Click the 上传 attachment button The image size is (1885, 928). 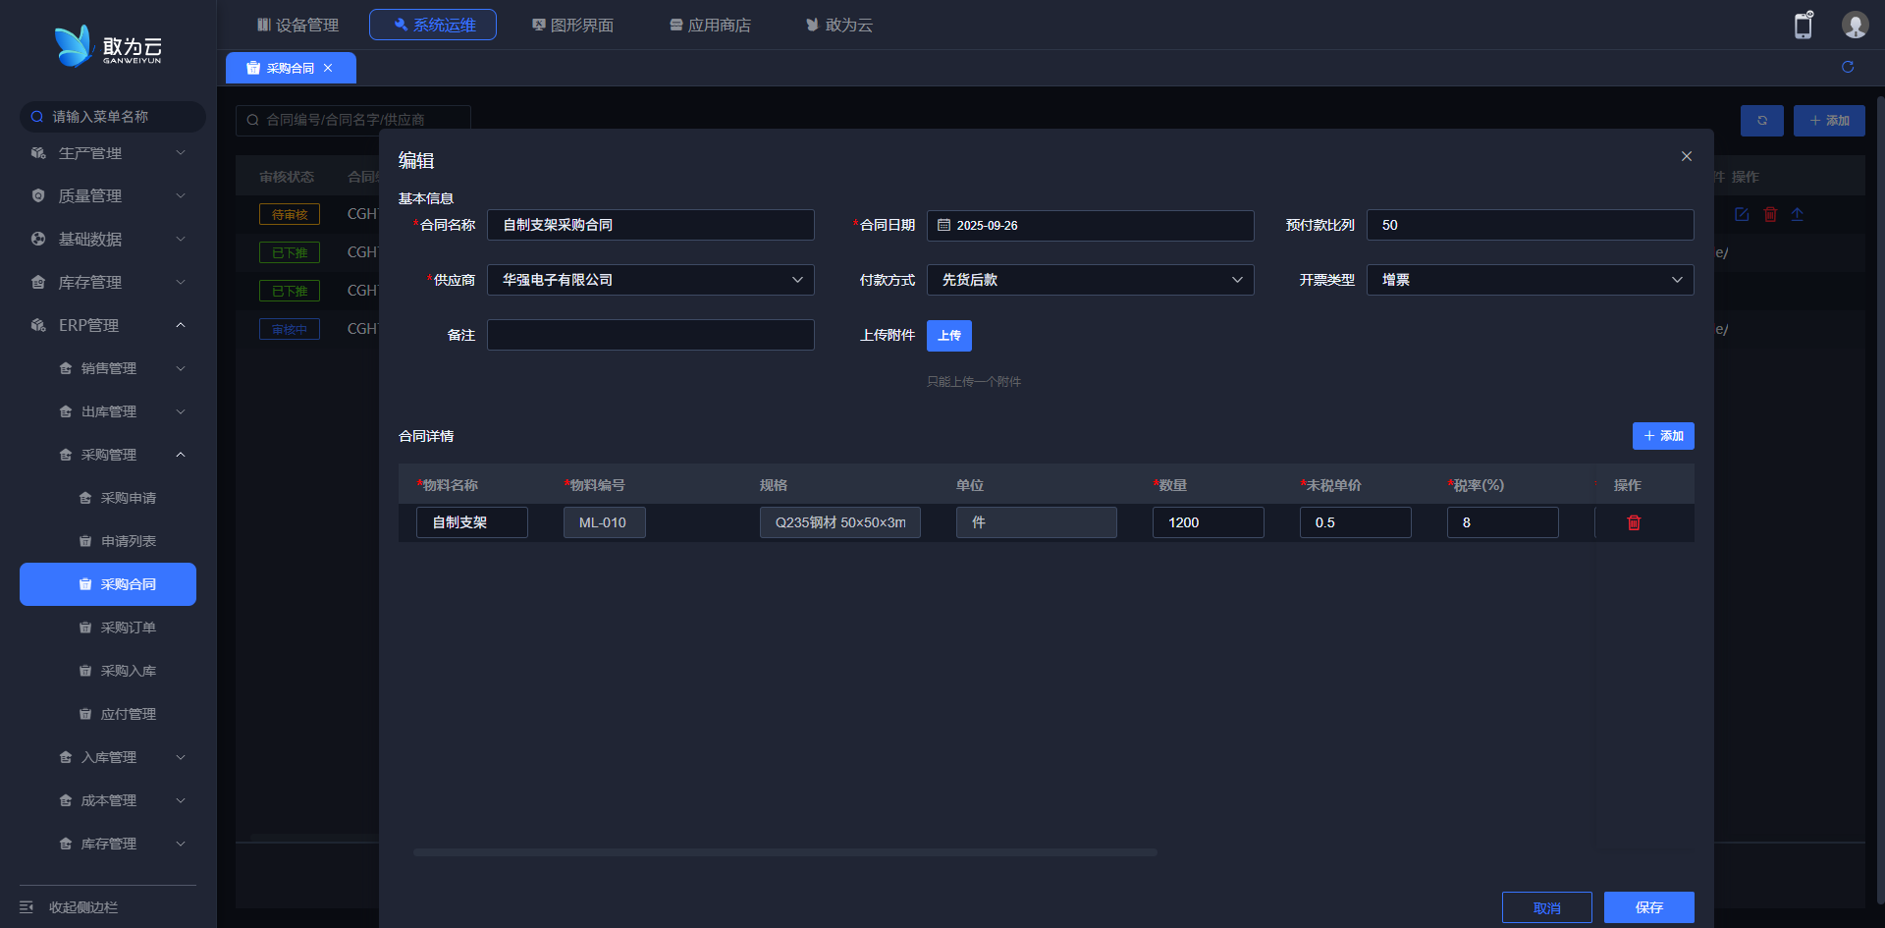(x=948, y=336)
